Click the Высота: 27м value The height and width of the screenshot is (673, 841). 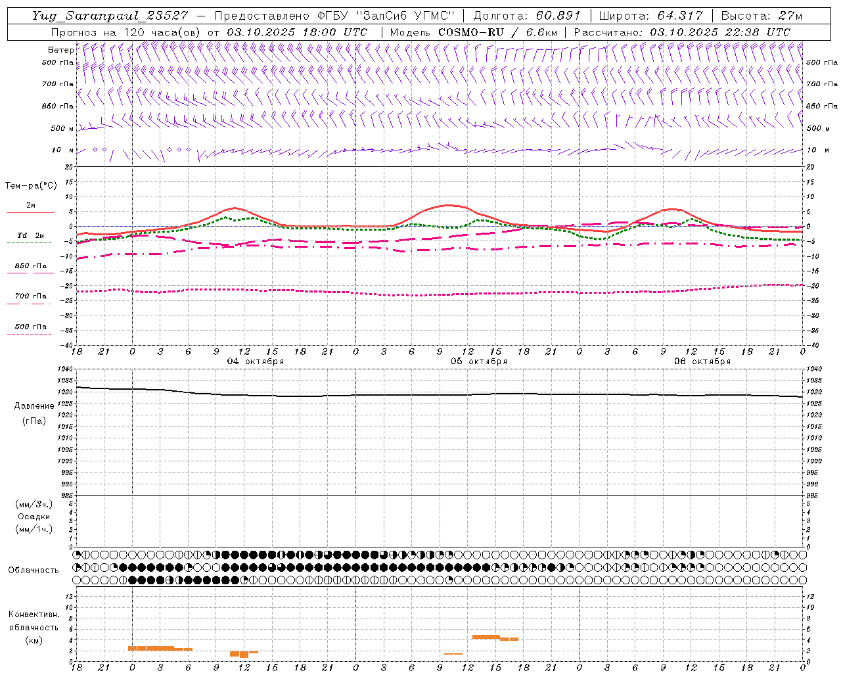coord(761,16)
